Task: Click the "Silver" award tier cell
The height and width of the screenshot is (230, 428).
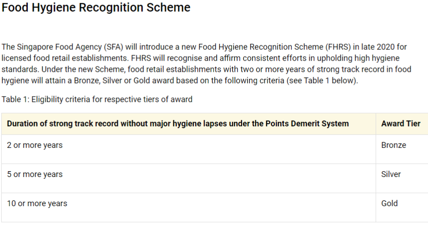Action: (x=391, y=174)
